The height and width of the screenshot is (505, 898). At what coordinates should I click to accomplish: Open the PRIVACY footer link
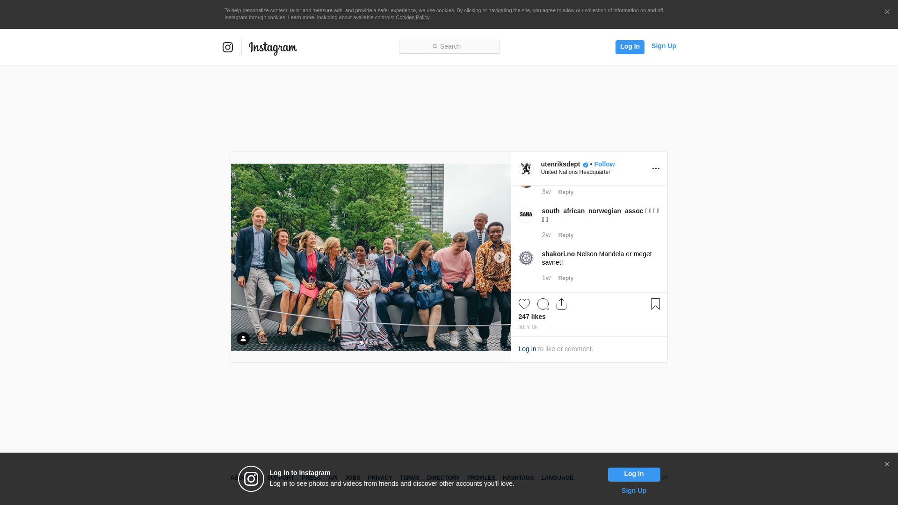380,478
